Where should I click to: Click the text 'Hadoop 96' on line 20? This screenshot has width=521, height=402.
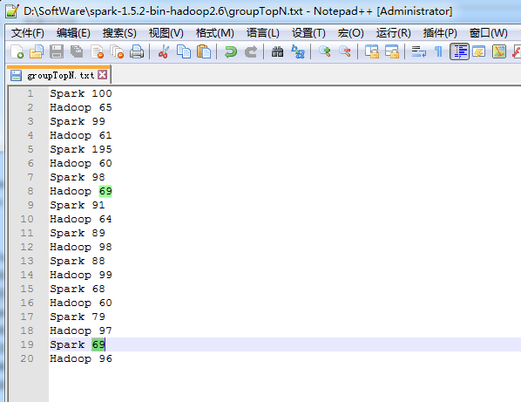point(81,358)
